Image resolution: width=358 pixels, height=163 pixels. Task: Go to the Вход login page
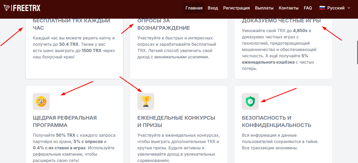pyautogui.click(x=213, y=8)
